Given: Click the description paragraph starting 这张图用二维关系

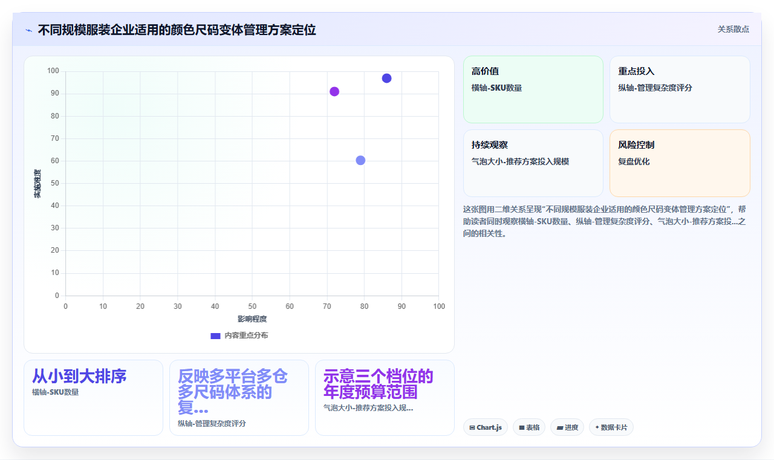Looking at the screenshot, I should click(x=605, y=221).
